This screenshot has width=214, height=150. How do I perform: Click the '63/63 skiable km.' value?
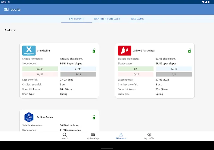pos(166,59)
